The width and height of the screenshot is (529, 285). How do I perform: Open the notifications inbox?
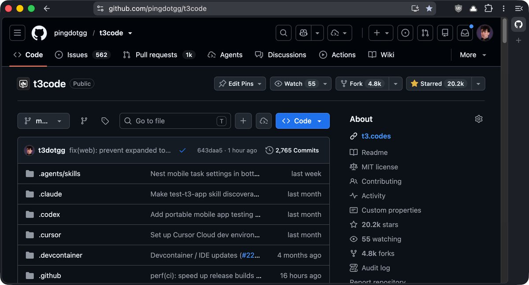465,33
